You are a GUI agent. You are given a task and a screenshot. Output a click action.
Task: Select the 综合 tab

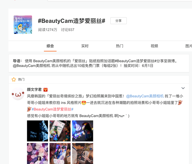click(x=50, y=46)
